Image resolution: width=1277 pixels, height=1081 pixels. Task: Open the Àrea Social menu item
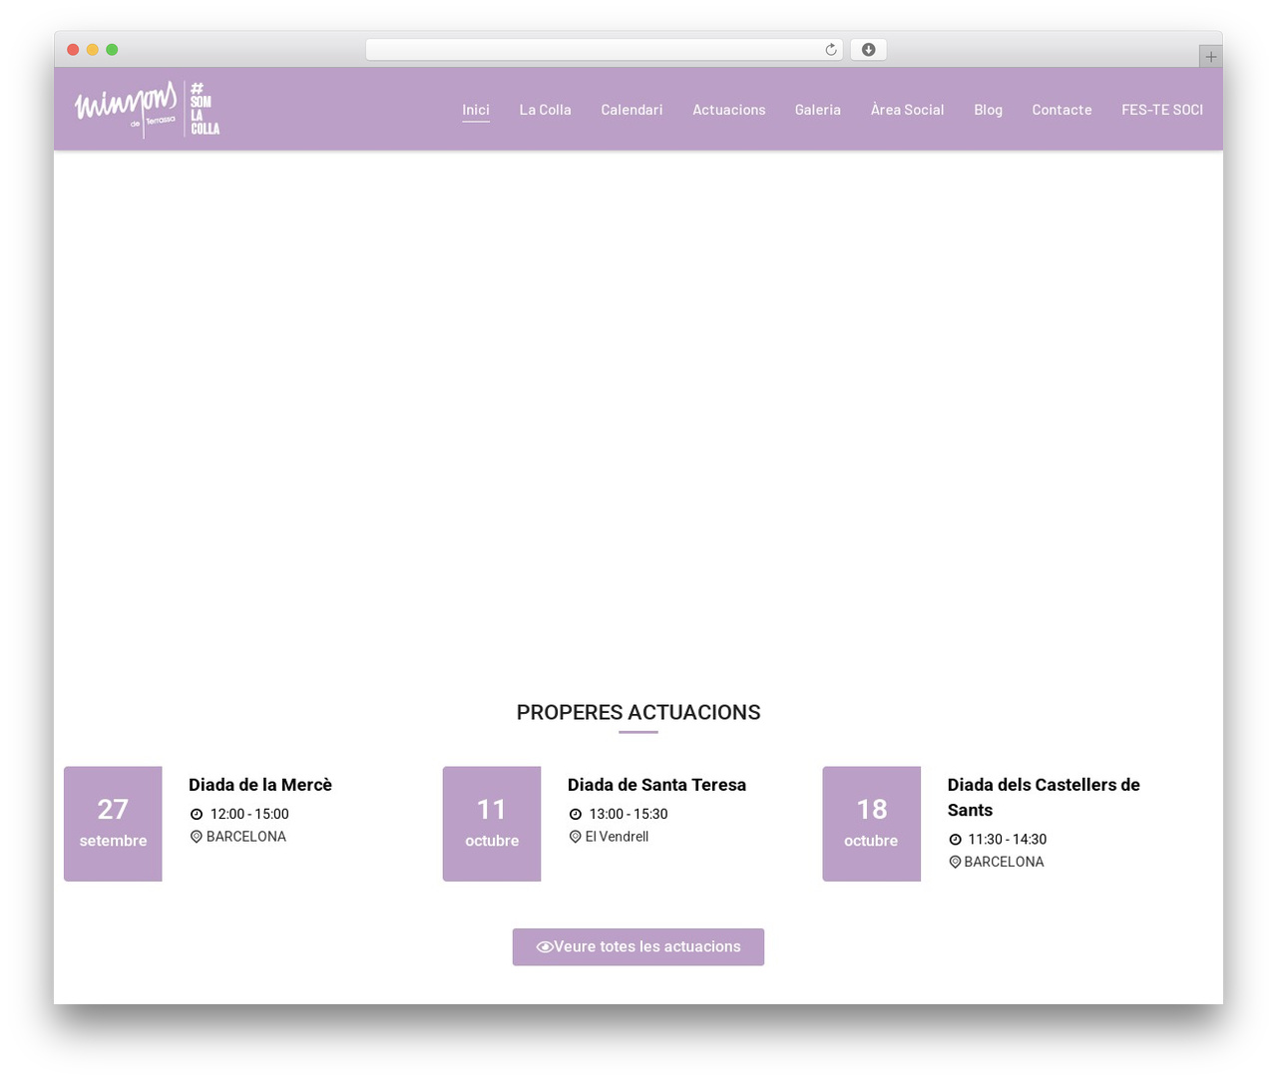(908, 110)
